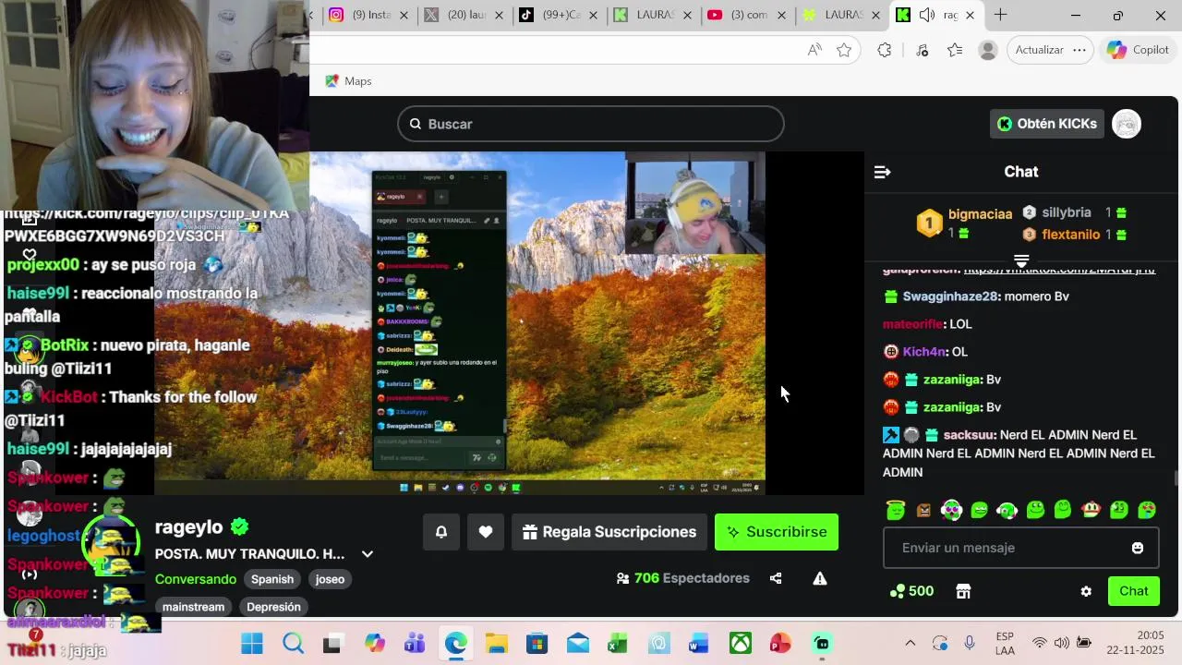The height and width of the screenshot is (665, 1182).
Task: Show hidden system tray icons chevron
Action: pyautogui.click(x=910, y=643)
